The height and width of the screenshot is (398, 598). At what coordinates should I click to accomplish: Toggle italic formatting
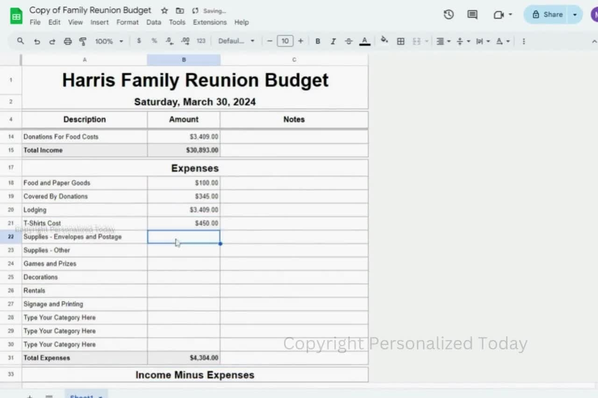pyautogui.click(x=333, y=41)
